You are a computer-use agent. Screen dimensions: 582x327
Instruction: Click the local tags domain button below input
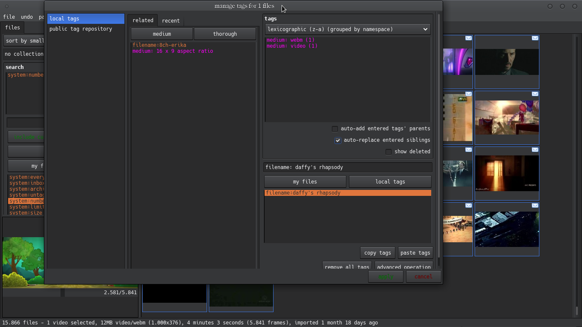pos(390,182)
